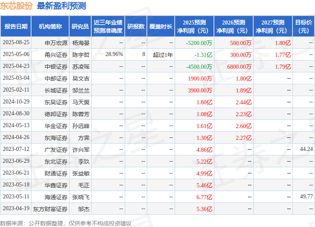Click the date 2025-08-25

click(16, 43)
